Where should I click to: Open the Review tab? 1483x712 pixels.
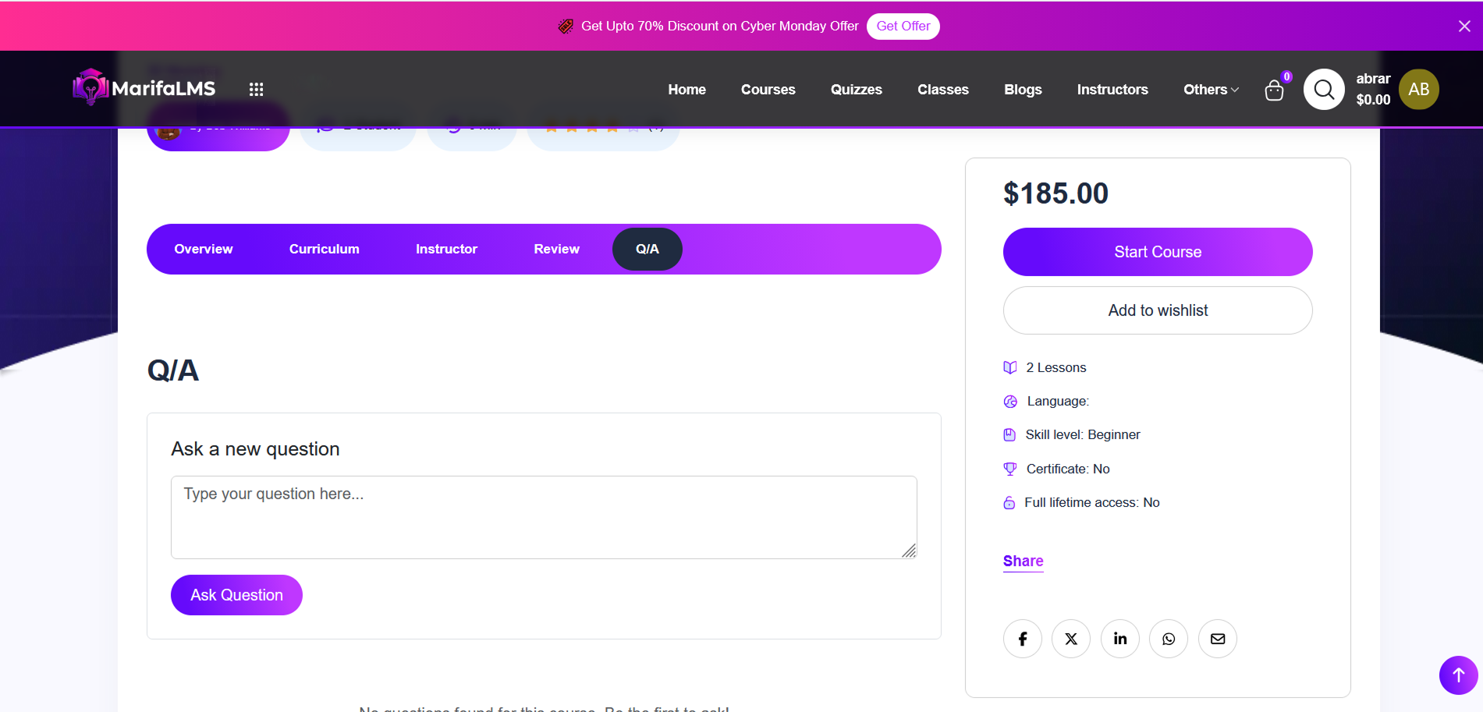556,249
